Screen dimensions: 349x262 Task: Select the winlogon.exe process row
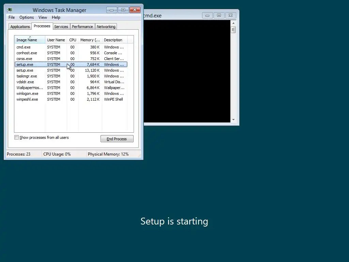coord(71,93)
